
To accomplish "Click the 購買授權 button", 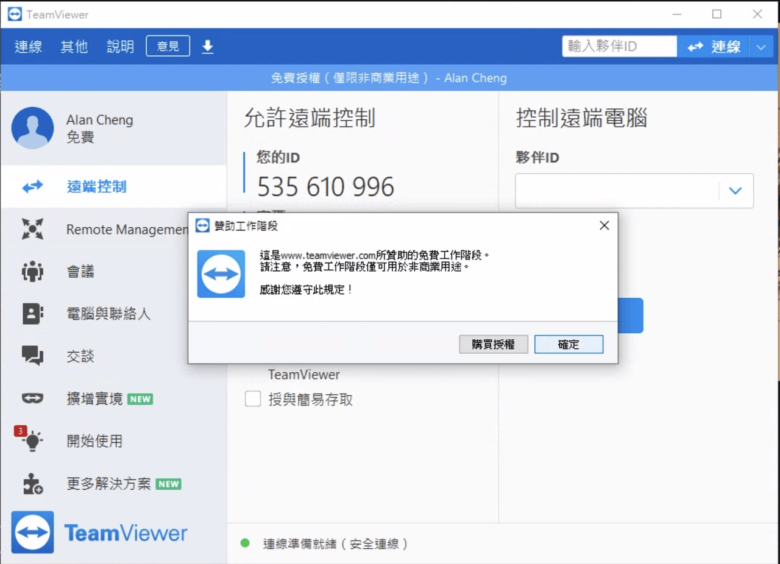I will (x=493, y=344).
